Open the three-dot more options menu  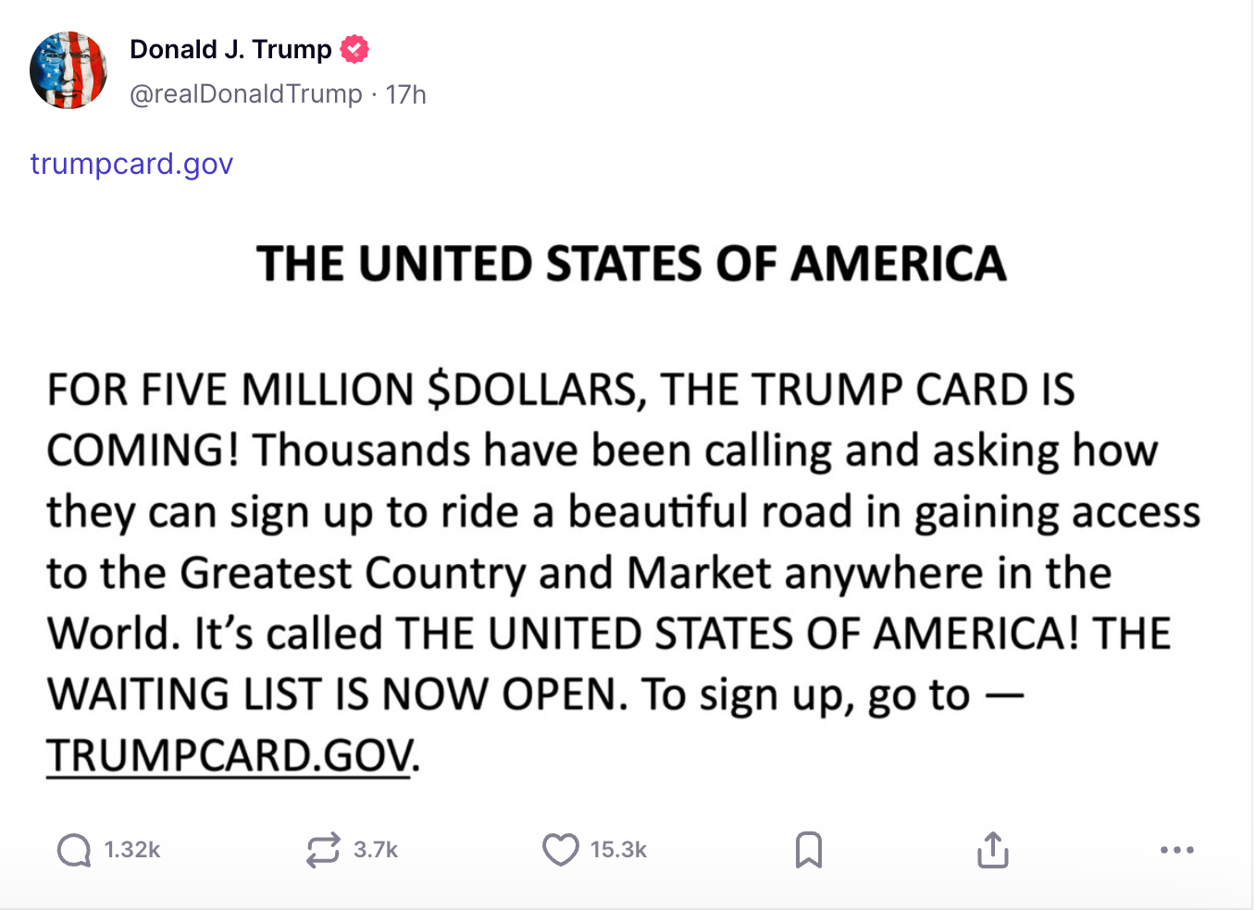coord(1176,850)
